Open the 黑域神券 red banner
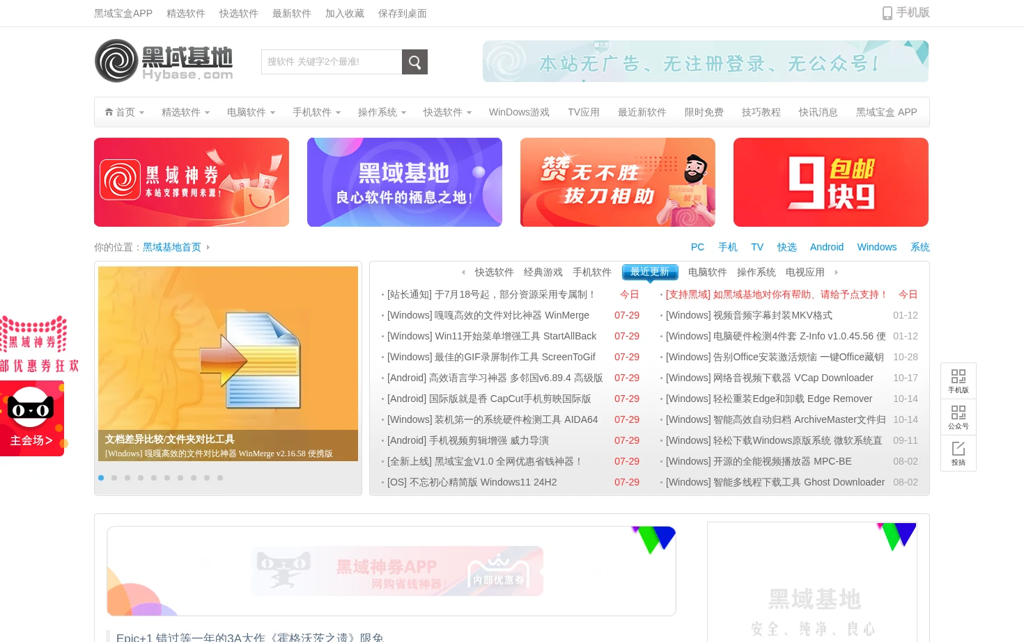Image resolution: width=1024 pixels, height=642 pixels. pos(192,182)
